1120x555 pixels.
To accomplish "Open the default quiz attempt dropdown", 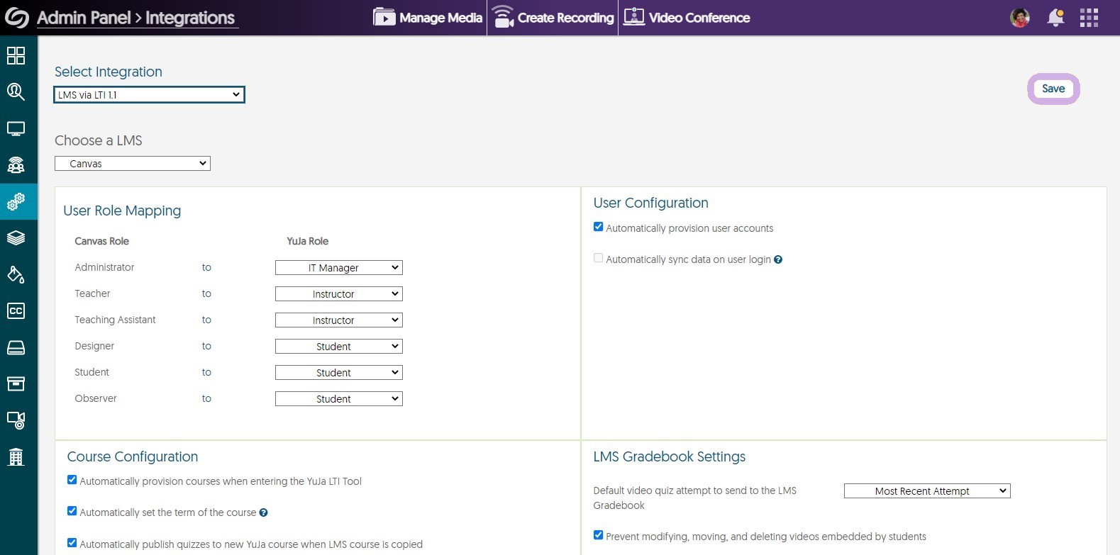I will (x=926, y=491).
